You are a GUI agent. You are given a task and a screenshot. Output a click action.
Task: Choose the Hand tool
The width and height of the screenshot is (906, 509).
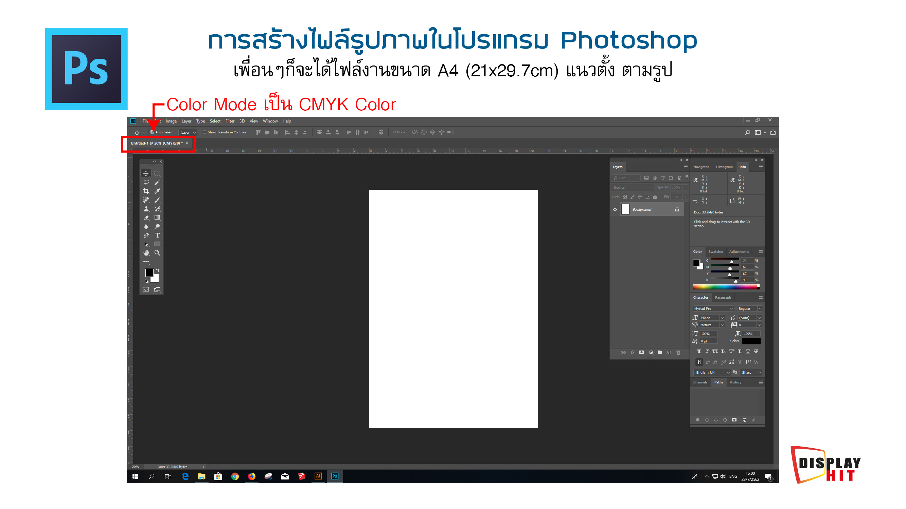click(x=146, y=253)
